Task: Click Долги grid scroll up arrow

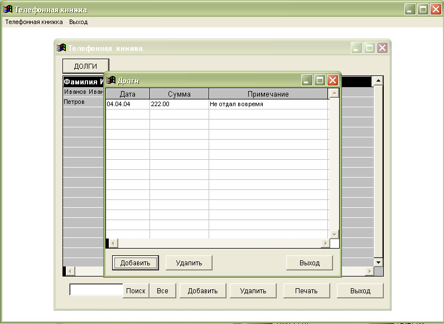Action: tap(334, 93)
